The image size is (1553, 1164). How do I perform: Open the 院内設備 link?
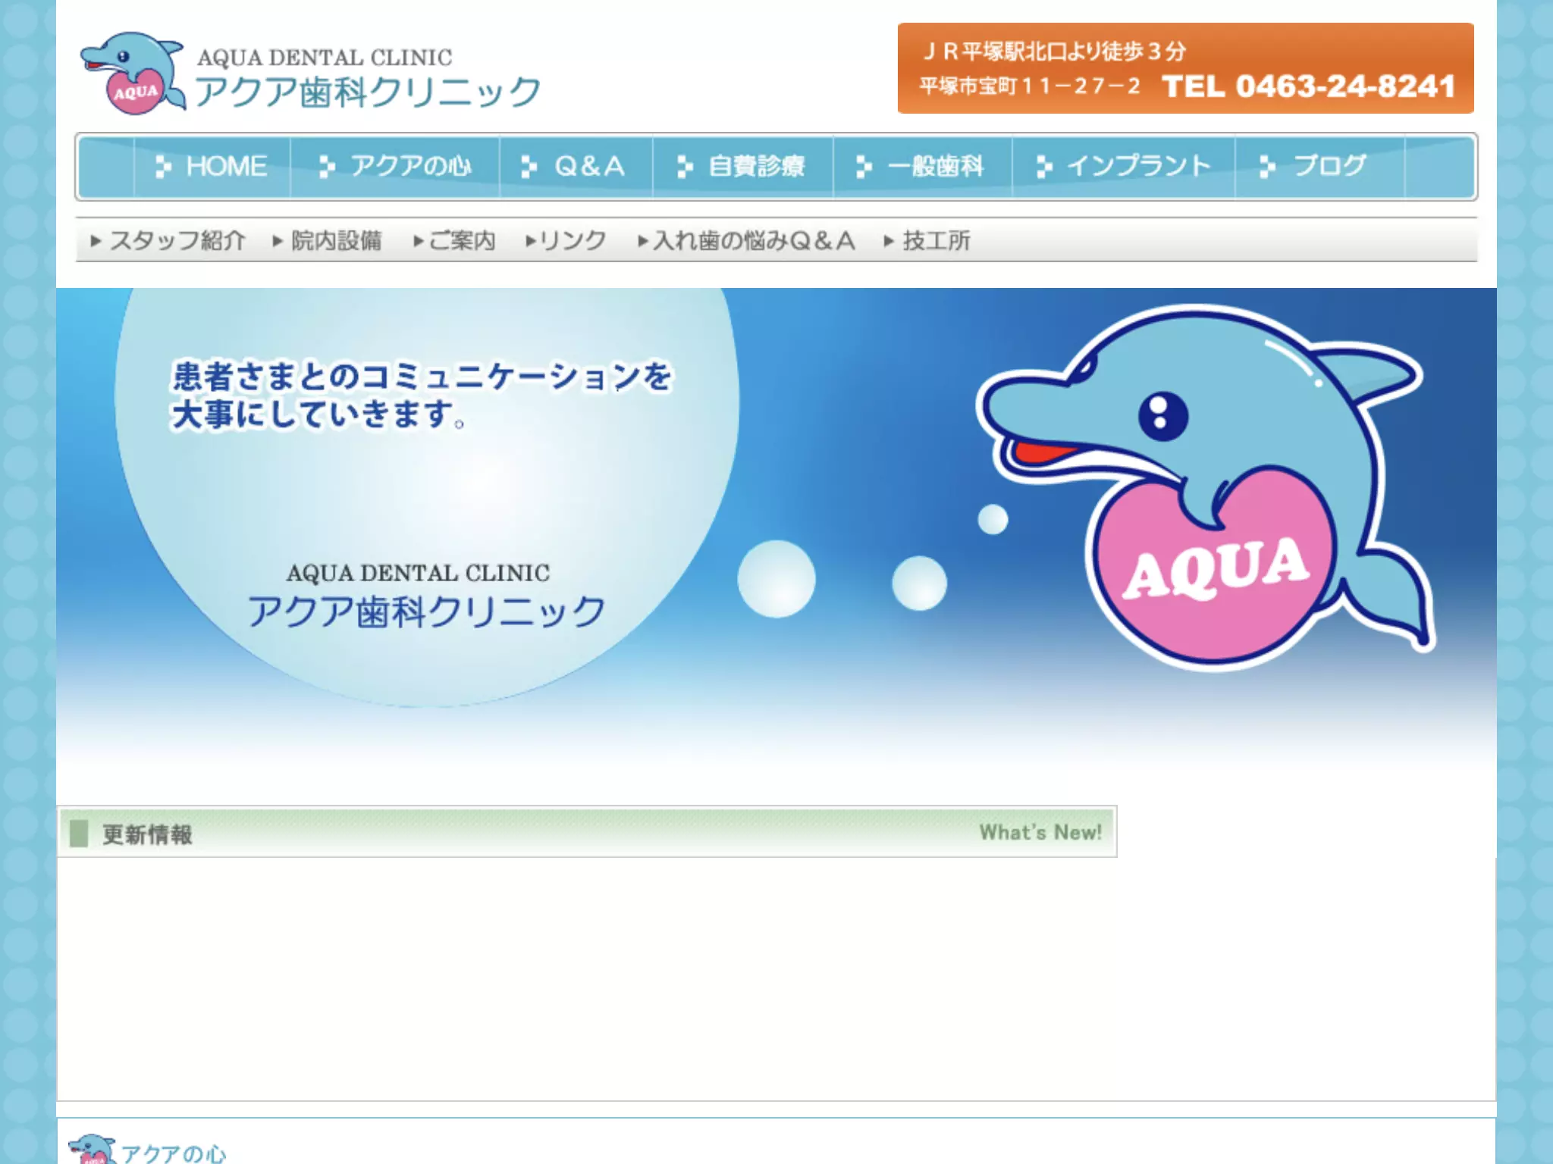pyautogui.click(x=328, y=241)
